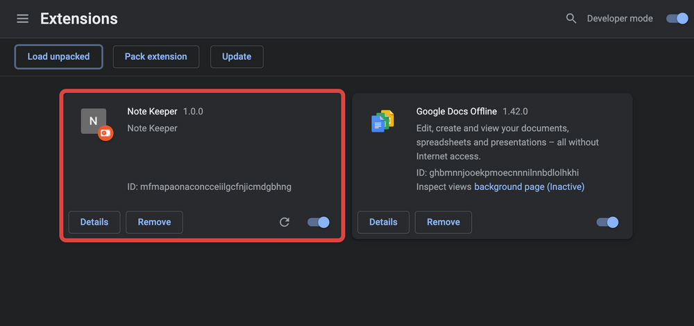Open the background page (Inactive) link
Image resolution: width=694 pixels, height=326 pixels.
pyautogui.click(x=530, y=187)
